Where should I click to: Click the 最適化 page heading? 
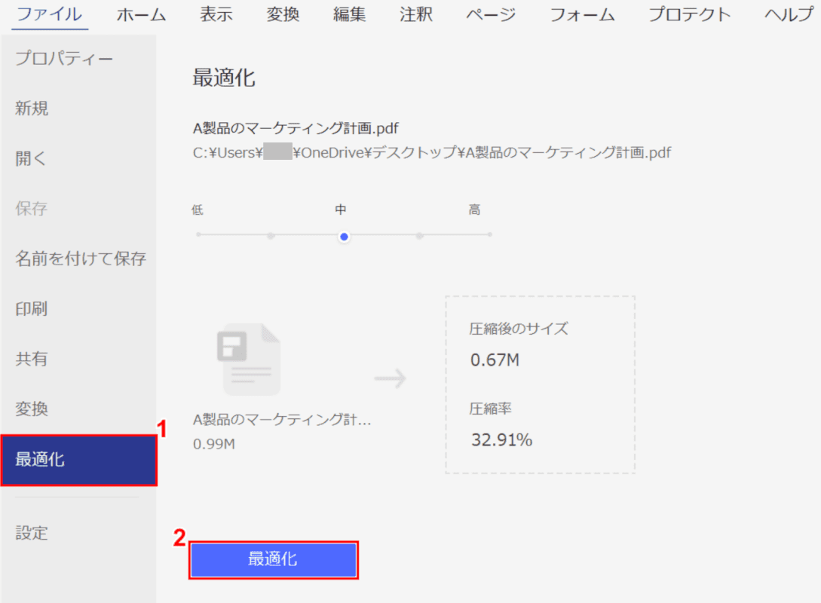224,78
